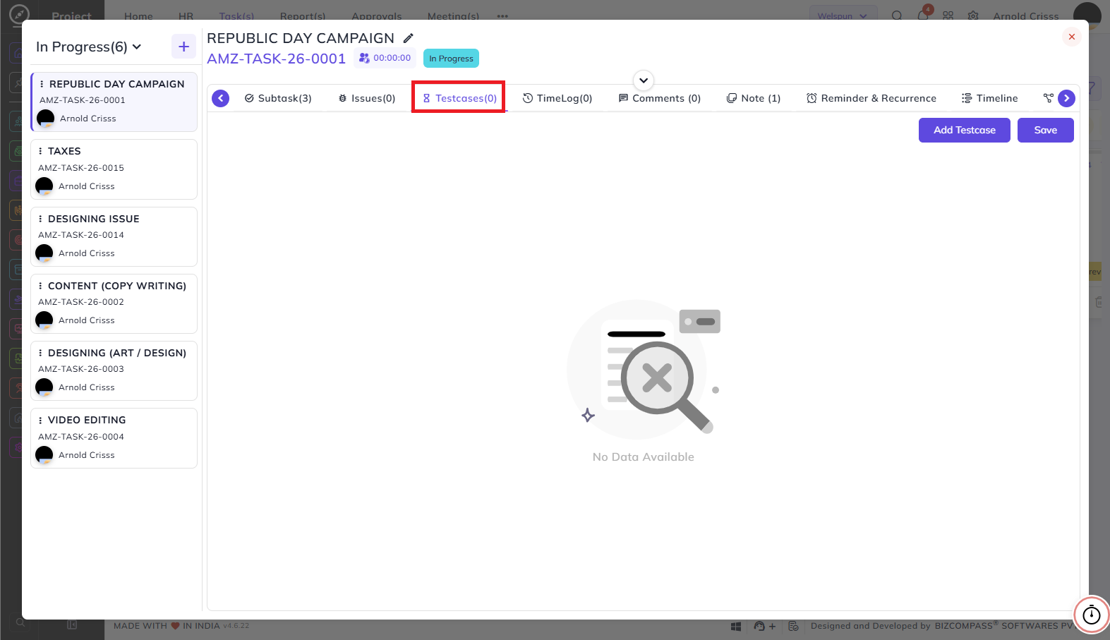Select the REPUBLIC DAY CAMPAIGN task card
This screenshot has height=640, width=1110.
[x=114, y=102]
